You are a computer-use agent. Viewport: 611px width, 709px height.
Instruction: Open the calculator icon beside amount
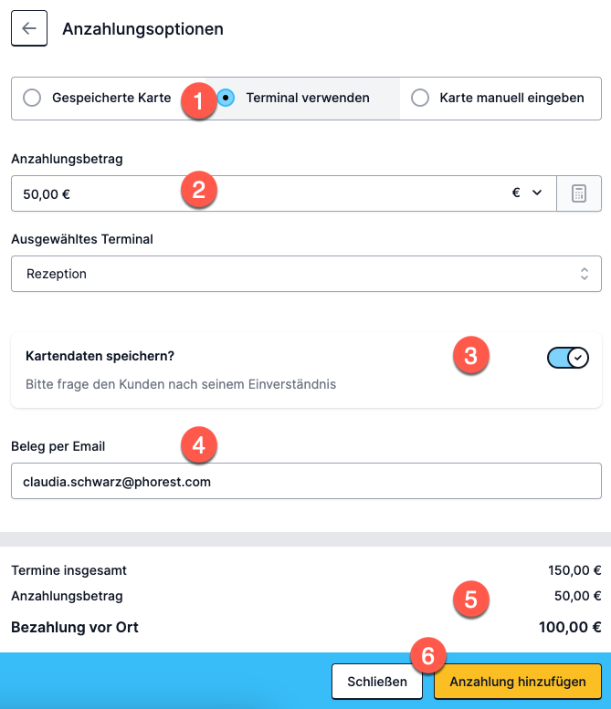579,193
